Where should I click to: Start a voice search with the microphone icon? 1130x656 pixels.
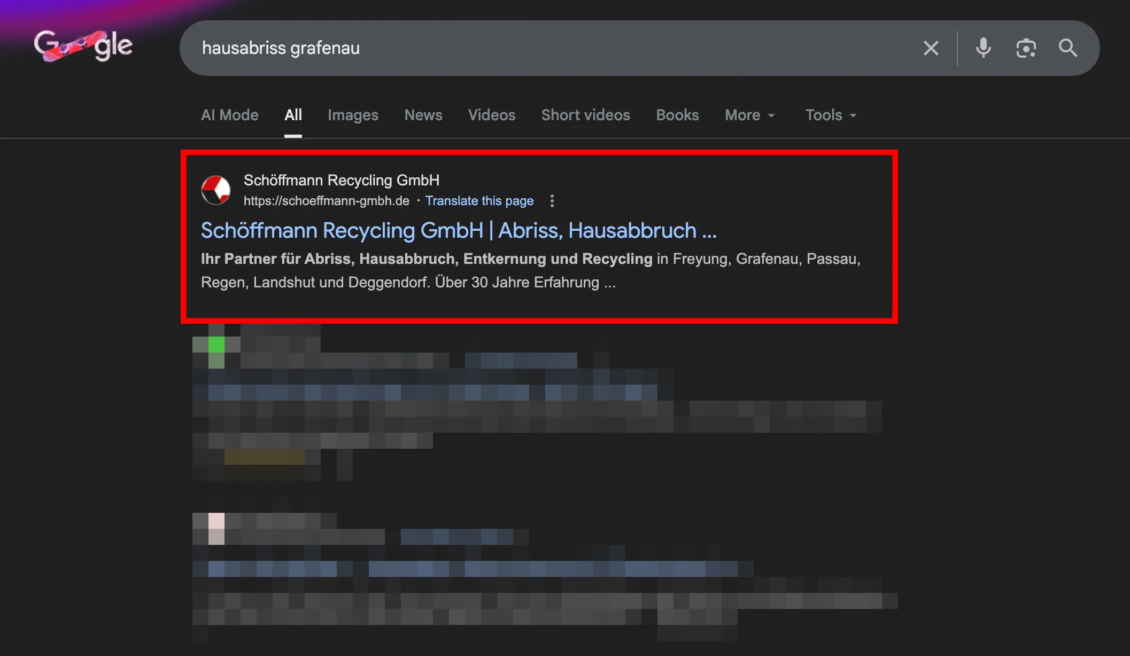tap(983, 48)
